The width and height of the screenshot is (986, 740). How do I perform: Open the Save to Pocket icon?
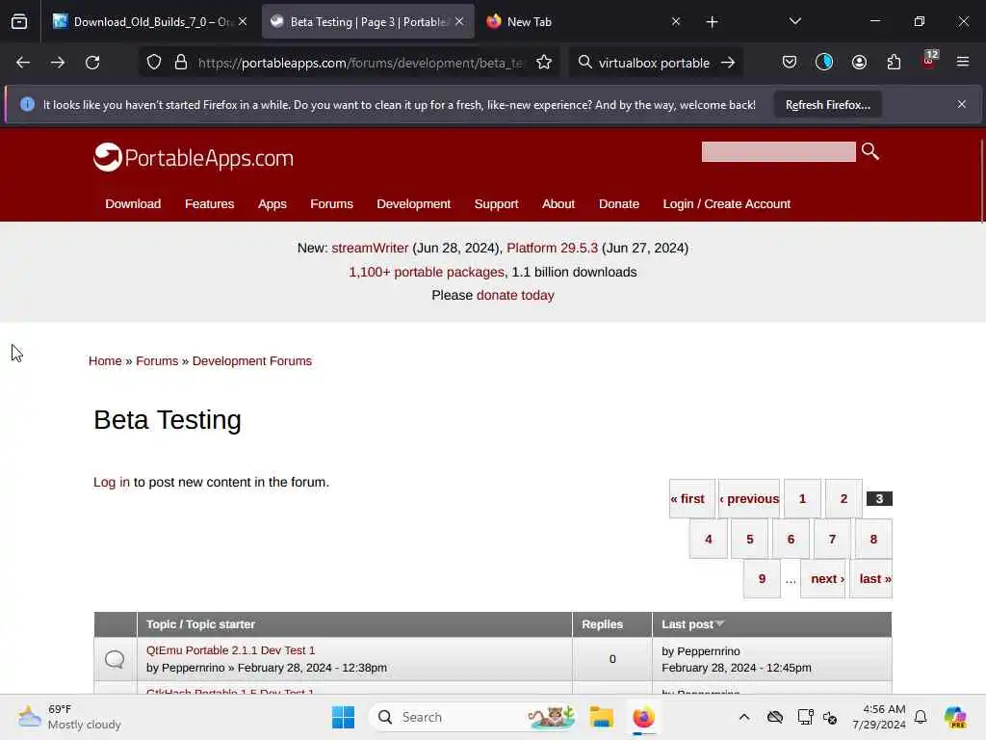coord(790,62)
